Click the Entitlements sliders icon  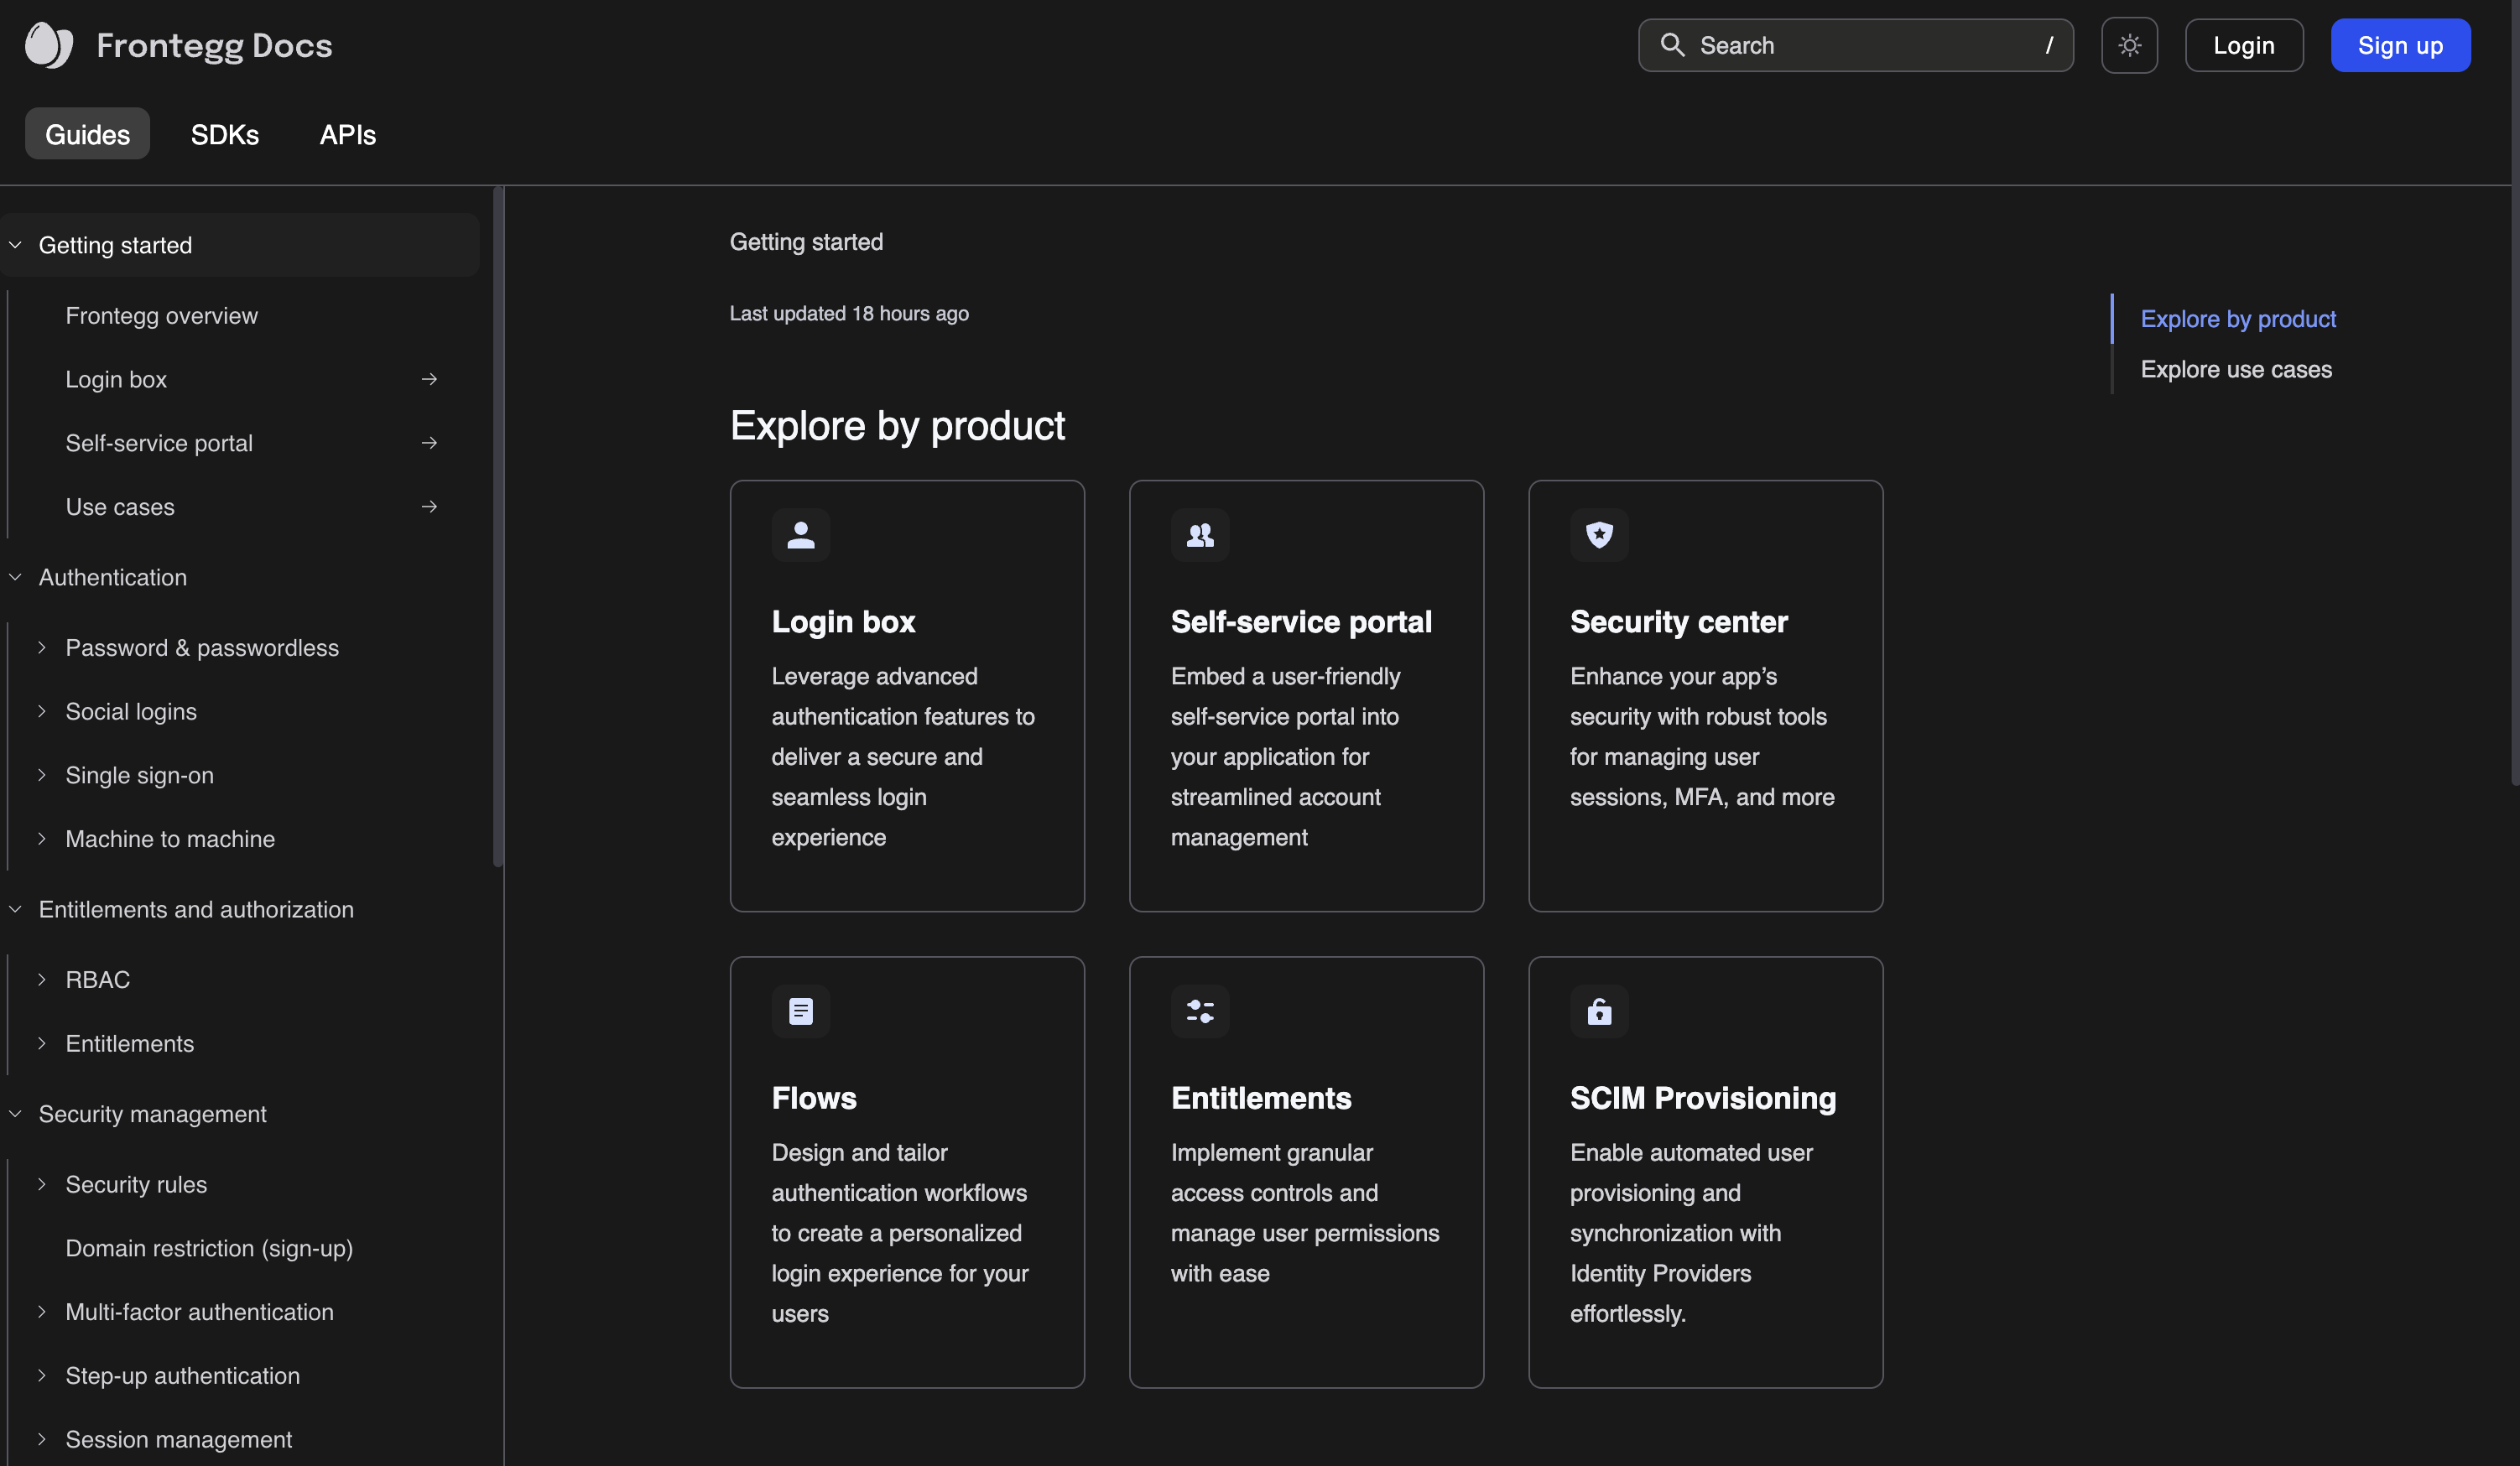(1199, 1011)
